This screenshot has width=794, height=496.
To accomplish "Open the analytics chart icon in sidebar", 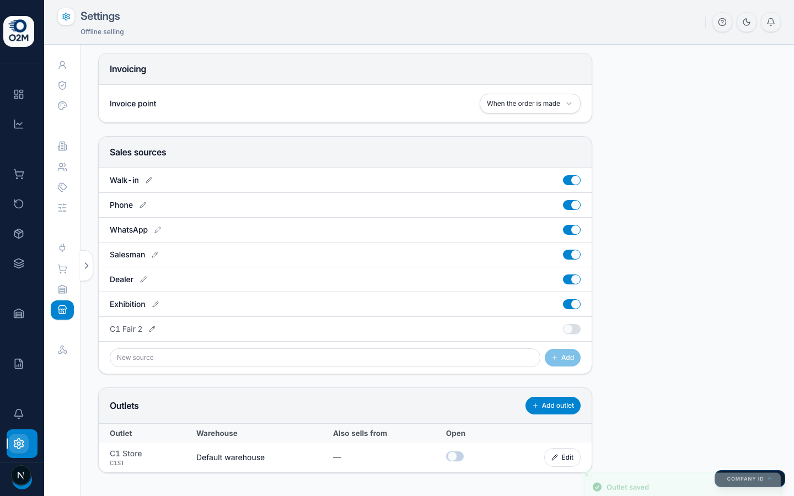I will point(19,124).
